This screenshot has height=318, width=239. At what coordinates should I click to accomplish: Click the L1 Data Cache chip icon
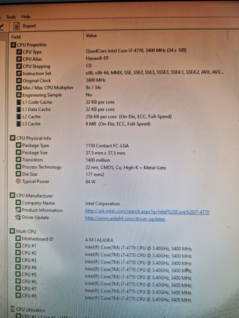(x=19, y=109)
